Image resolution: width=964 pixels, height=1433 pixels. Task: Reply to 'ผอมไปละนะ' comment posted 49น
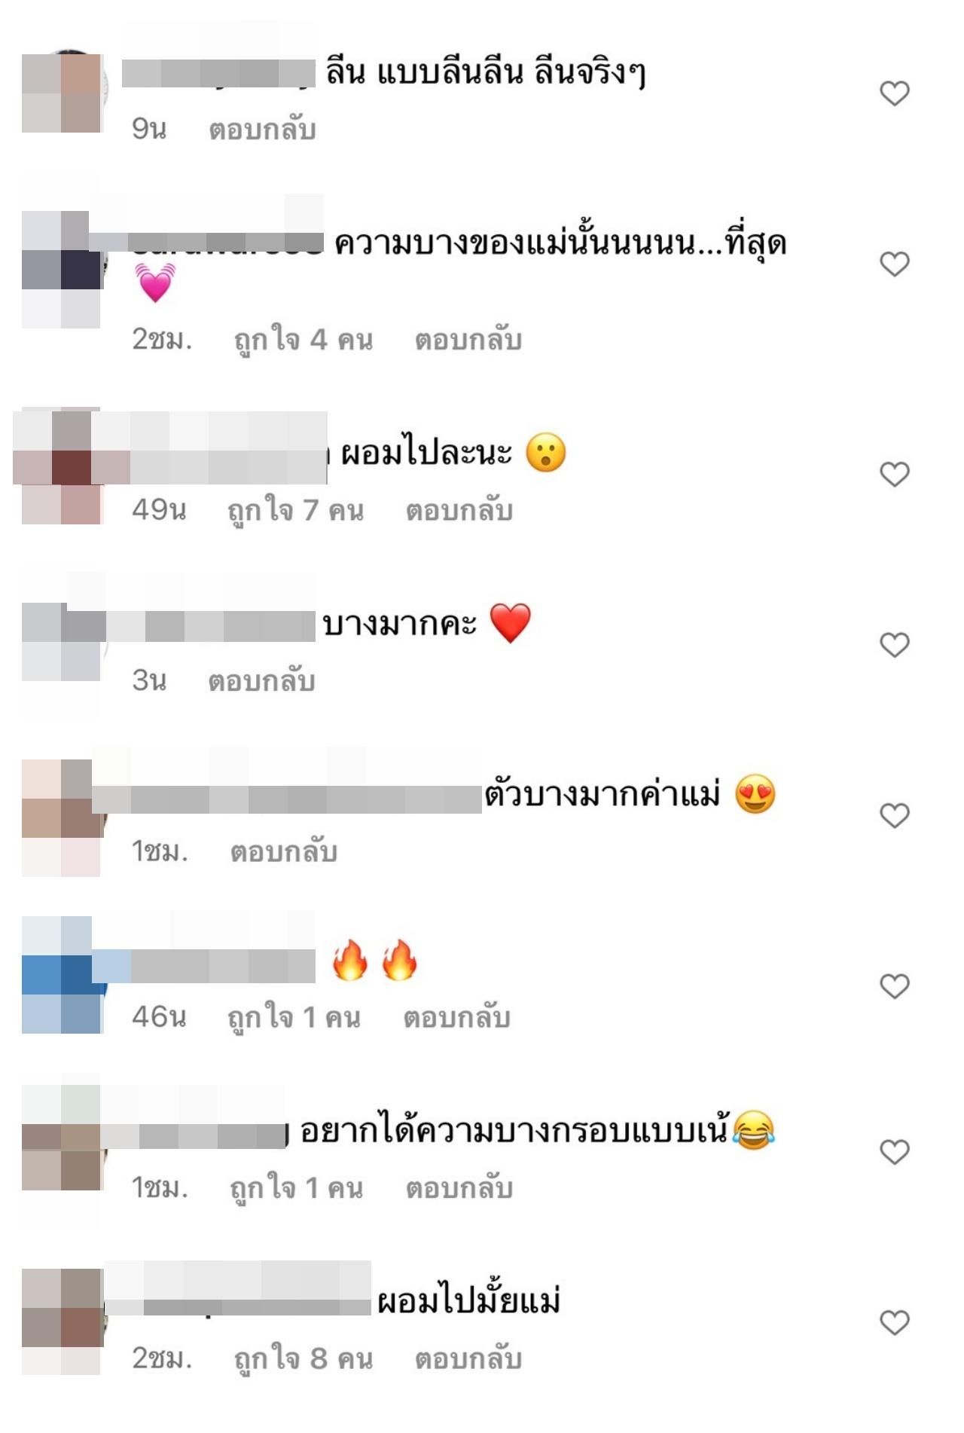click(459, 511)
